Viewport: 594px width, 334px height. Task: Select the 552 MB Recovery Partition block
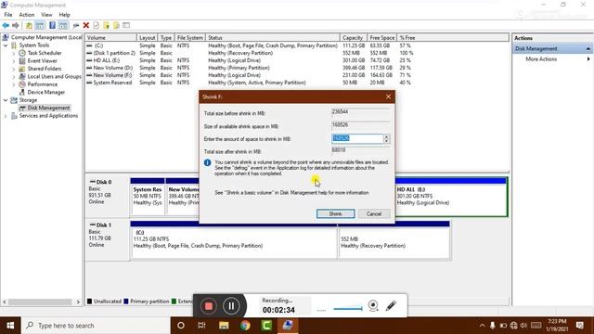(394, 240)
